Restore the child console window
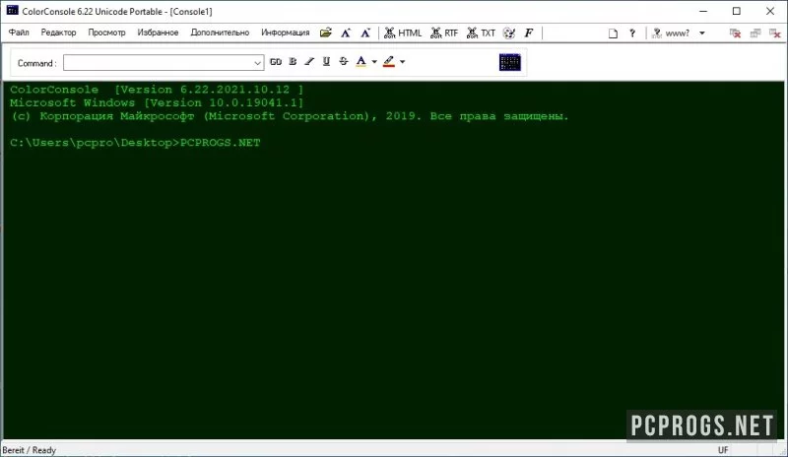Image resolution: width=788 pixels, height=457 pixels. point(755,33)
